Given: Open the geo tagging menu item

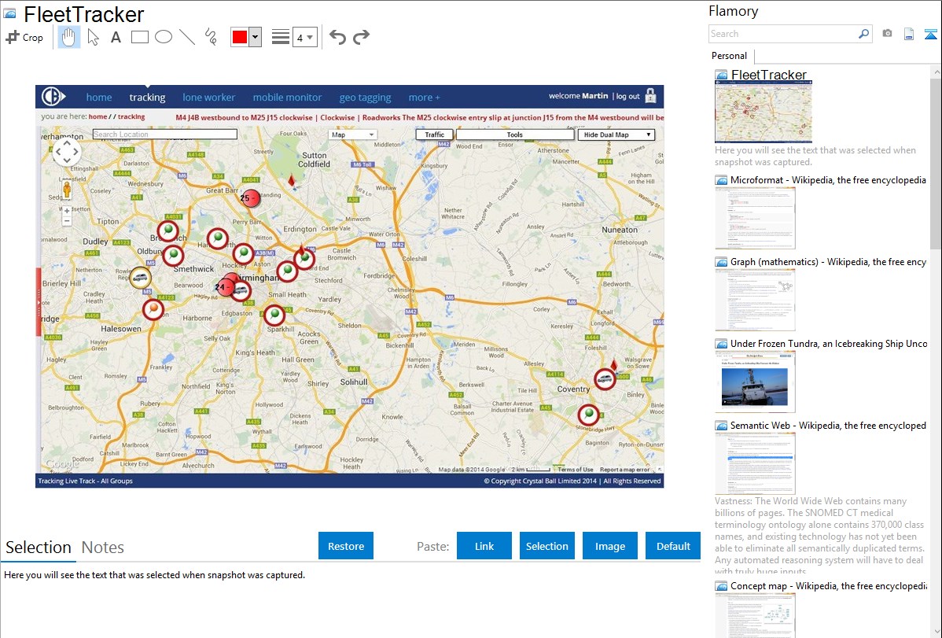Looking at the screenshot, I should [x=366, y=98].
